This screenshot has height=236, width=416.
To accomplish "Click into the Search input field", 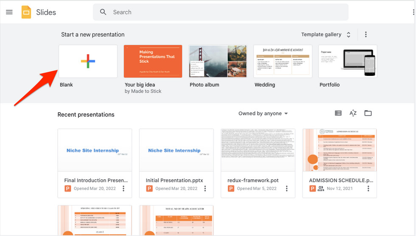I will [x=221, y=12].
